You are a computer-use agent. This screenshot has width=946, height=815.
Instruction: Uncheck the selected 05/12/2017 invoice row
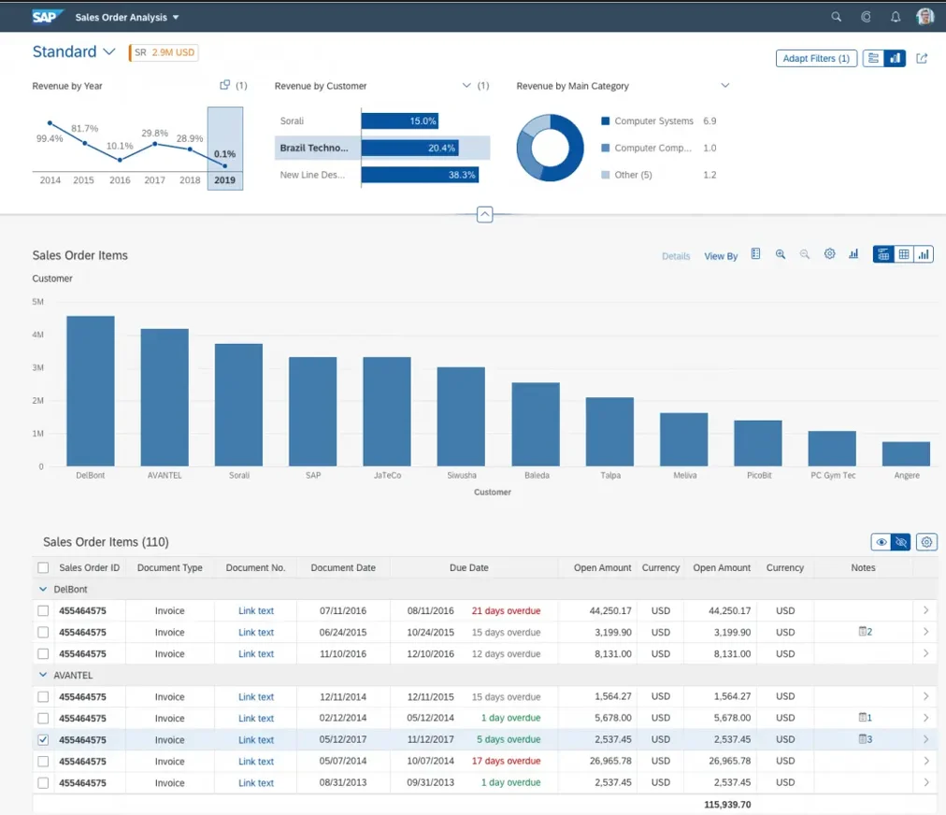point(43,739)
